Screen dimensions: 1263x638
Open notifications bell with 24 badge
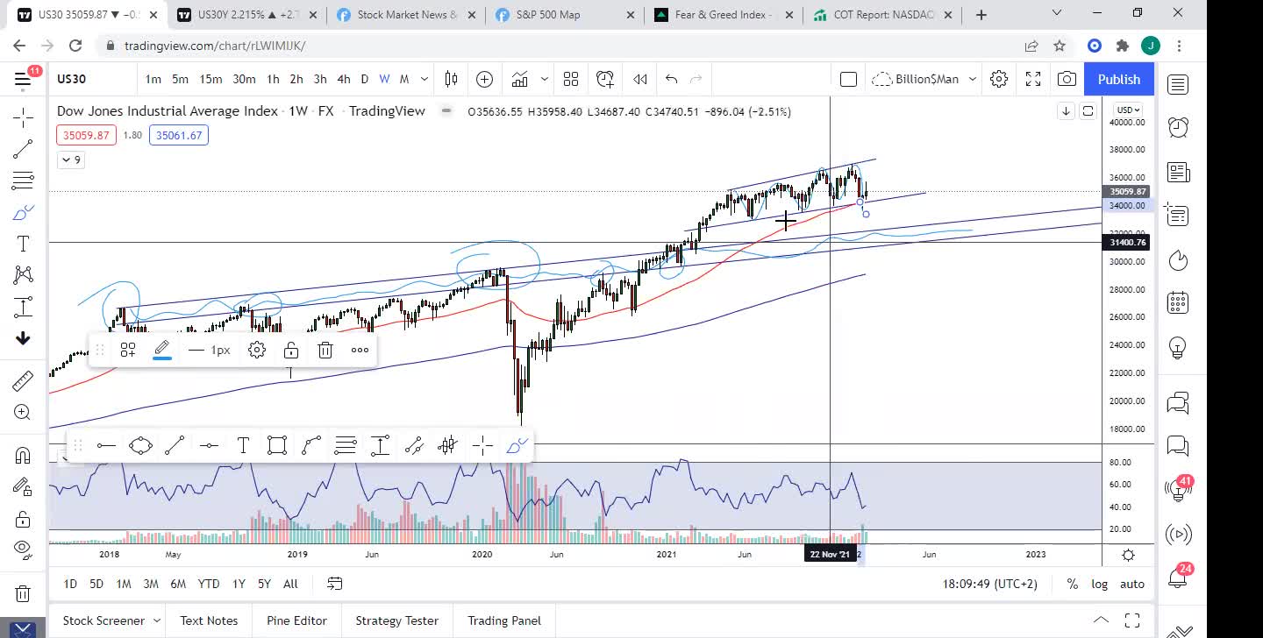pos(1178,577)
